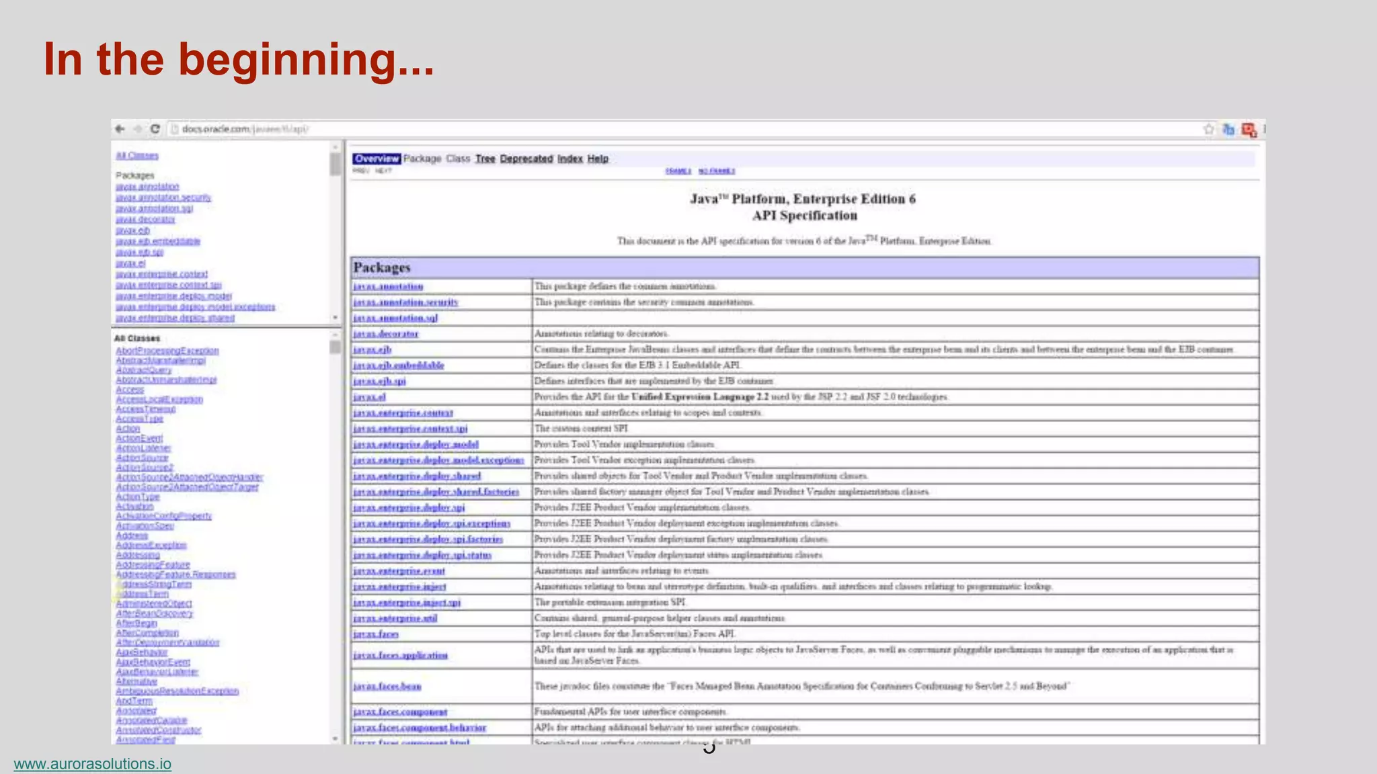
Task: Click the All Classes link in the left frame
Action: click(x=137, y=155)
